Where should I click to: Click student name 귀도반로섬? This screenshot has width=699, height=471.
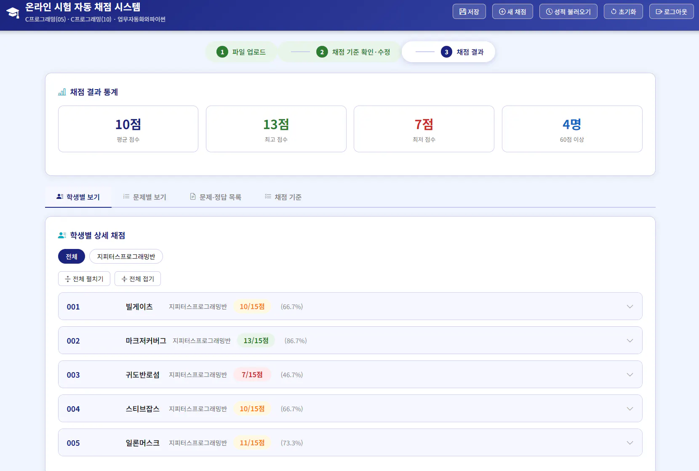(143, 375)
